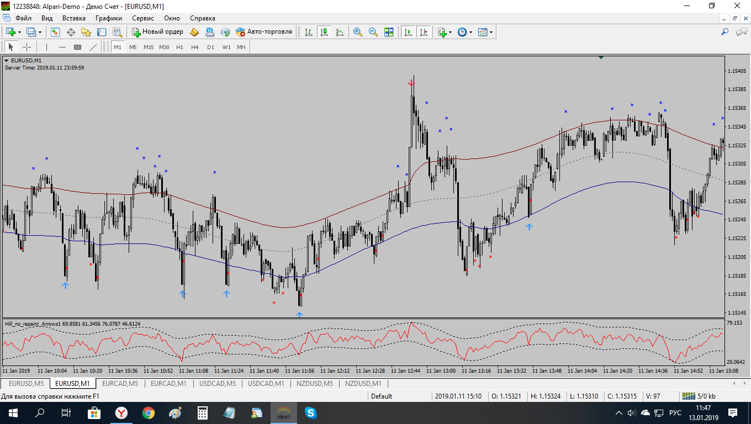751x424 pixels.
Task: Switch to the NZDUSD,M1 chart tab
Action: tap(363, 383)
